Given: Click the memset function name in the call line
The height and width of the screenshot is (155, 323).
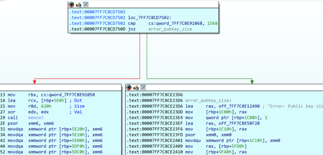Looking at the screenshot, I should tap(36, 118).
